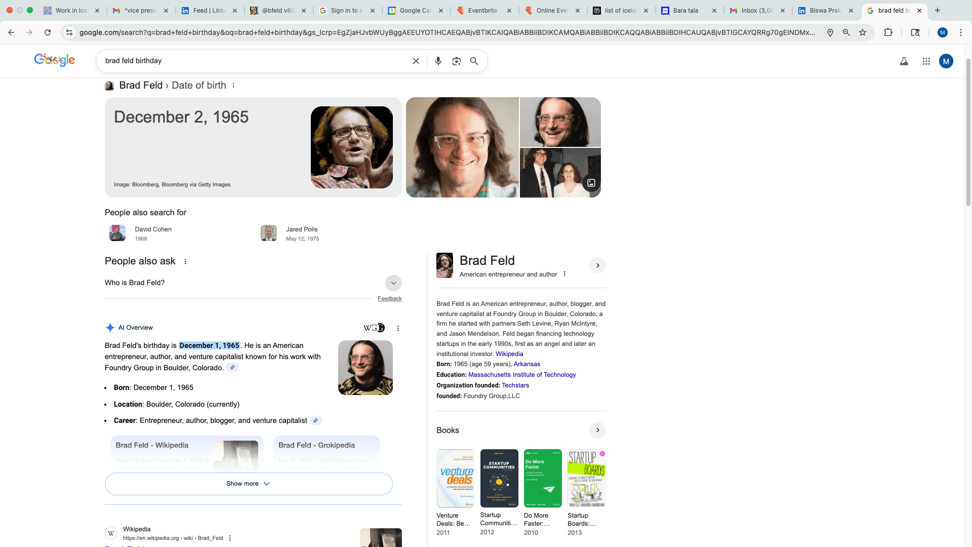
Task: Open the People also ask options menu
Action: [185, 261]
